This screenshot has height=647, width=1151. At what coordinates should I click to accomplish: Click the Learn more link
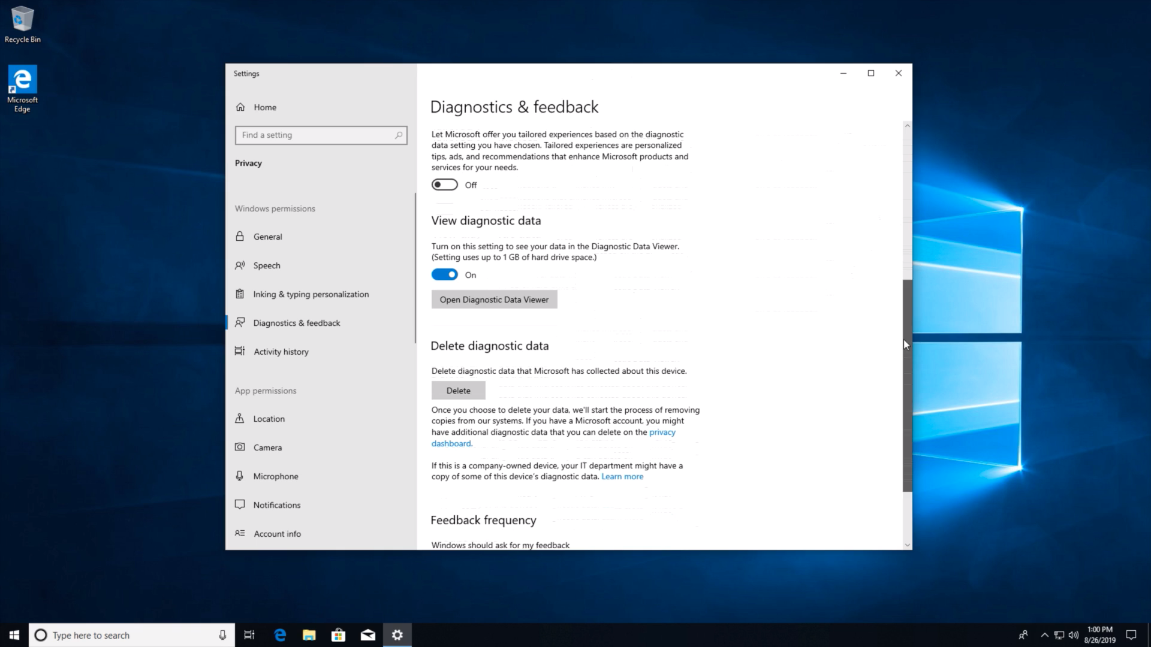(x=622, y=476)
